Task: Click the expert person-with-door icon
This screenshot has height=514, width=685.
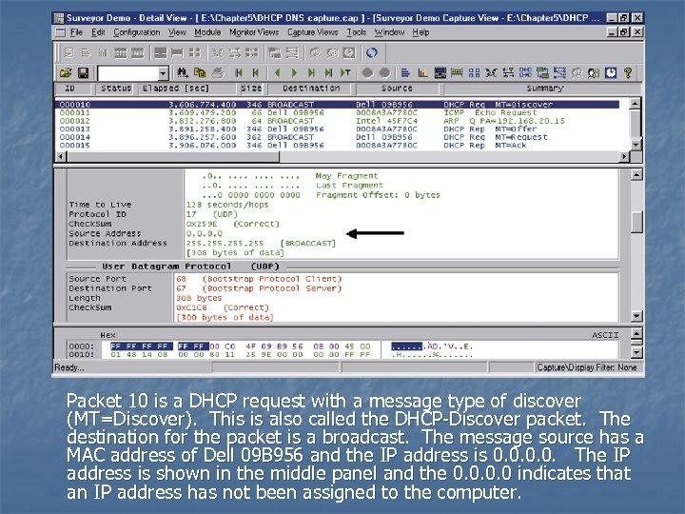Action: tap(594, 72)
